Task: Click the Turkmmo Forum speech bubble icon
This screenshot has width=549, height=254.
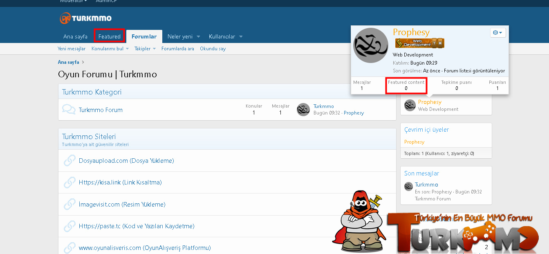Action: point(69,110)
